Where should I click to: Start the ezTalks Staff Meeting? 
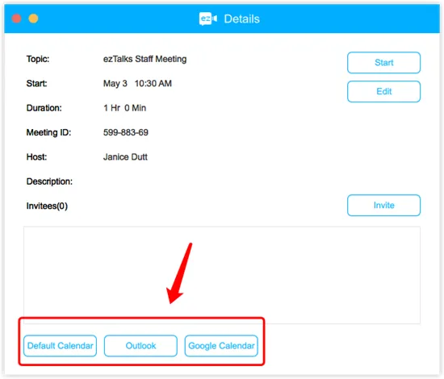(383, 63)
